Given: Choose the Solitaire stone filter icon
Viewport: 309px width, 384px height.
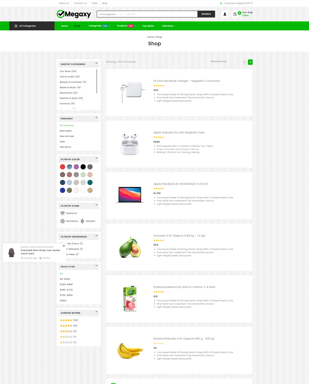Looking at the screenshot, I should click(82, 221).
